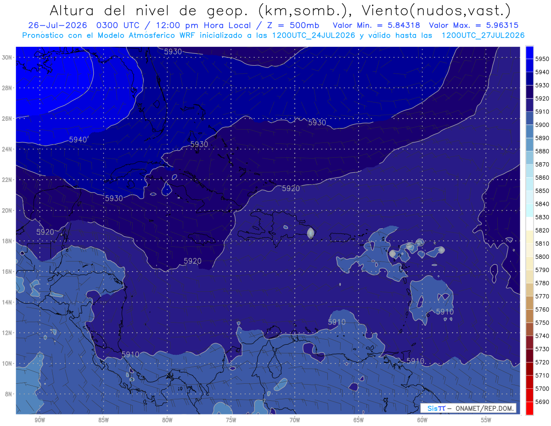Pick the bright blue colorbar swatch above 5950
551x426 pixels.
(x=529, y=52)
